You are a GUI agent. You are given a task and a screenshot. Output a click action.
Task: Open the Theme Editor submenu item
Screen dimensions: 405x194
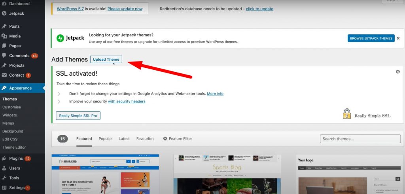click(x=14, y=147)
